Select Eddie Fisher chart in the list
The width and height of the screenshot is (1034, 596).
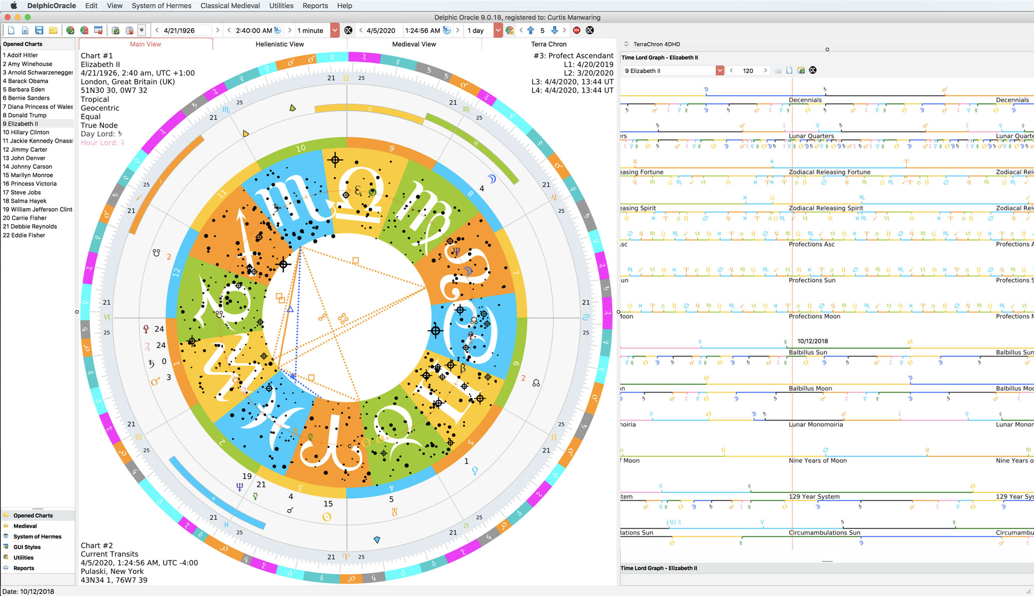(x=38, y=235)
